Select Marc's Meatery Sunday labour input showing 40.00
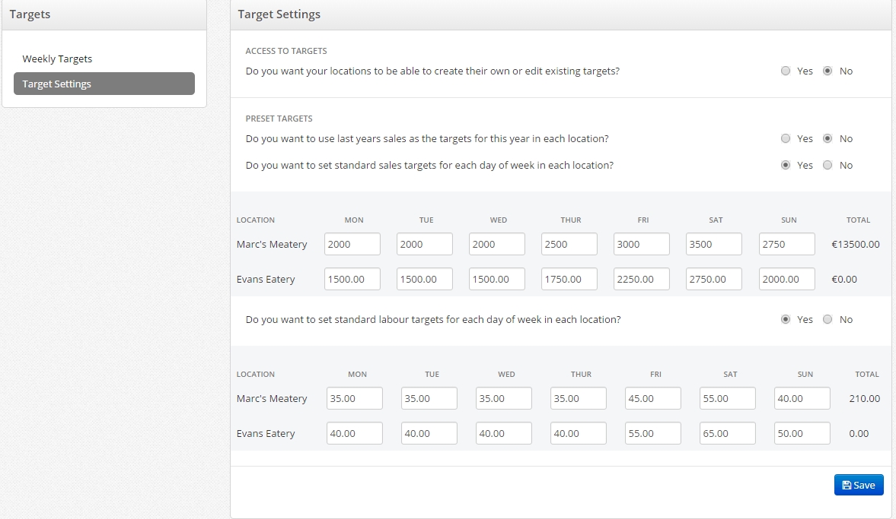896x519 pixels. pos(802,398)
